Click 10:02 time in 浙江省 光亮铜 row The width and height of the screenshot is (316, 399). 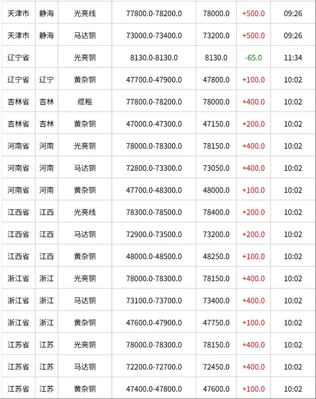pyautogui.click(x=293, y=279)
